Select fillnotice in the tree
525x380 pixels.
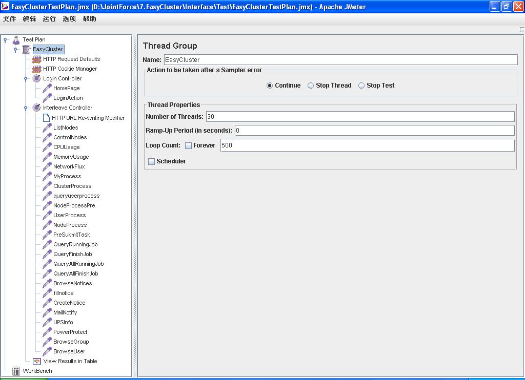click(64, 293)
